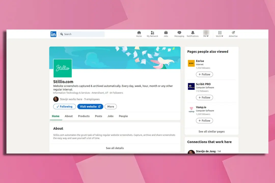
Task: Click the Stillio green logo thumbnail
Action: click(x=63, y=68)
